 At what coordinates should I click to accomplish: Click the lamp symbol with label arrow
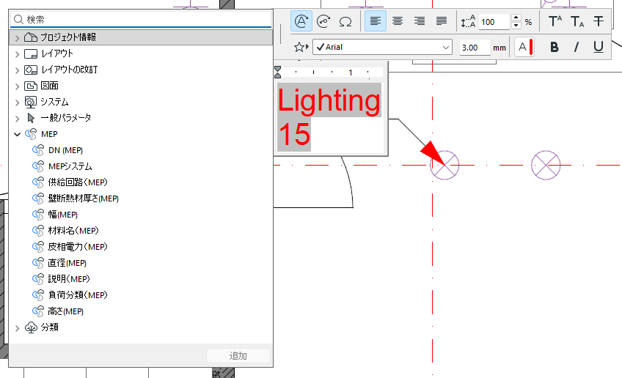(444, 166)
